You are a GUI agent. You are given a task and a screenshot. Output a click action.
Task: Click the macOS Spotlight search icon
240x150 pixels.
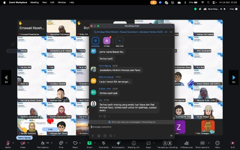tap(208, 3)
